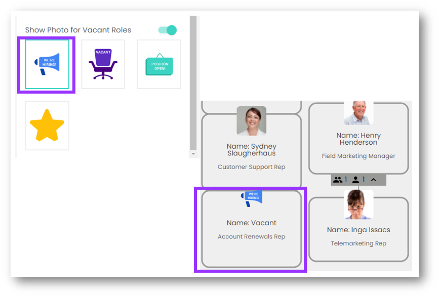This screenshot has height=298, width=440.
Task: Toggle Show Photo for Vacant Roles switch
Action: tap(168, 30)
